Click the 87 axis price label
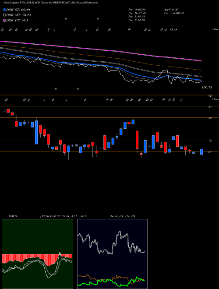 tap(210, 107)
